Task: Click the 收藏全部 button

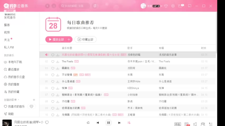Action: (x=85, y=39)
